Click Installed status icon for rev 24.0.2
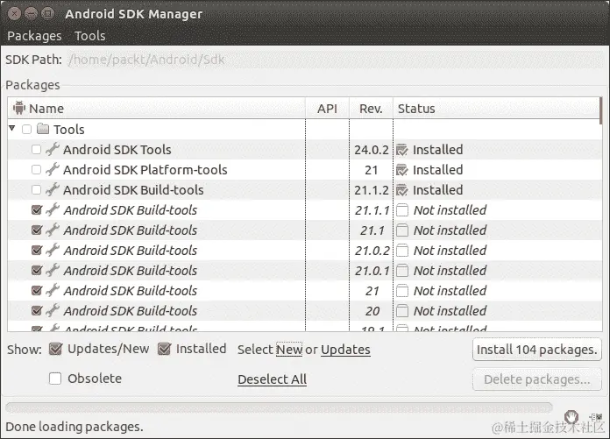The height and width of the screenshot is (439, 610). (402, 150)
